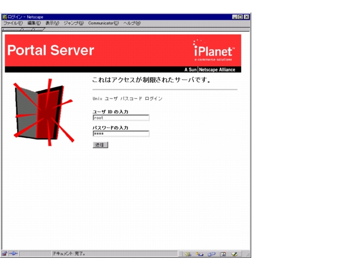Image resolution: width=346 pixels, height=259 pixels.
Task: Open the Newsgroups icon in component bar
Action: coord(211,254)
